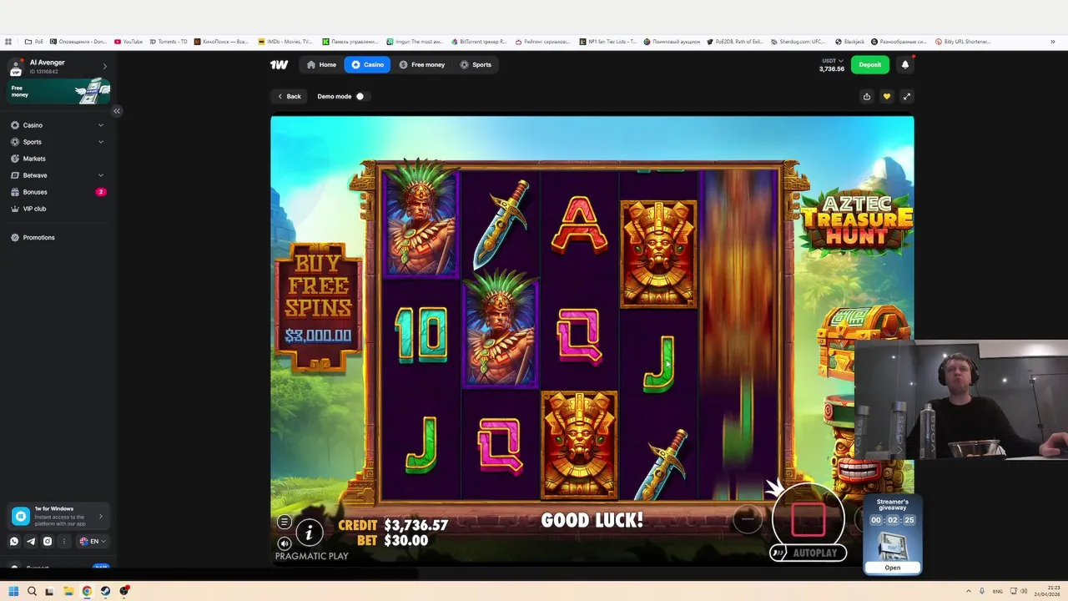The width and height of the screenshot is (1068, 601).
Task: Toggle the turbo spin icon beside Autoplay
Action: 778,553
